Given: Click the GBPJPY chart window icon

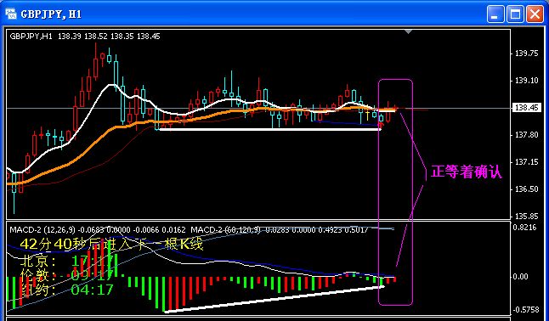Looking at the screenshot, I should 11,14.
